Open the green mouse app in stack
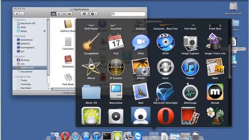The width and height of the screenshot is (249, 140). (91, 116)
